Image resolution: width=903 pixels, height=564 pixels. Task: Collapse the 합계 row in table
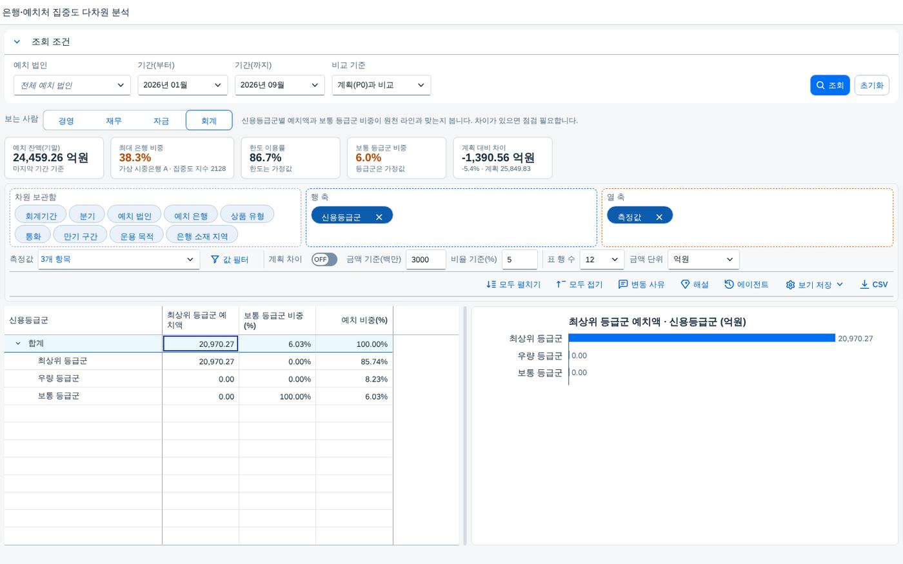pyautogui.click(x=18, y=344)
